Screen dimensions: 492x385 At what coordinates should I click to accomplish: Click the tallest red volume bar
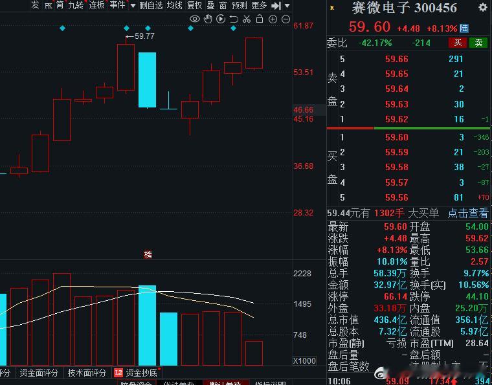[61, 319]
